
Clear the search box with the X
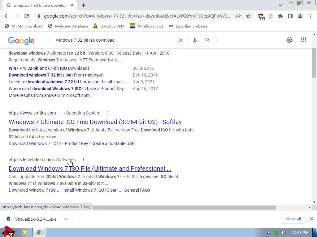point(181,40)
